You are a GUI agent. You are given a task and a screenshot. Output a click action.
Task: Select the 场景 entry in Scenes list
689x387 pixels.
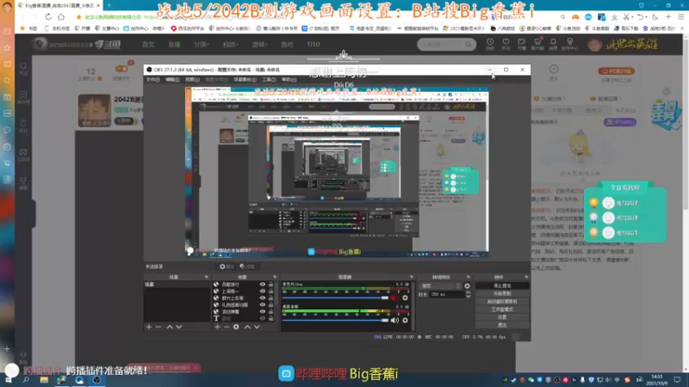click(177, 285)
